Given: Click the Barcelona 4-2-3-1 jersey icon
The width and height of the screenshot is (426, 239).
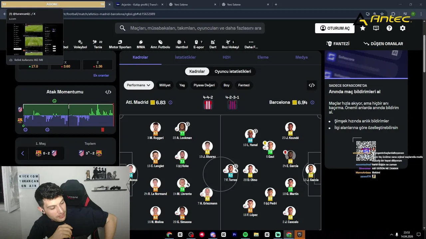Looking at the screenshot, I should (232, 105).
